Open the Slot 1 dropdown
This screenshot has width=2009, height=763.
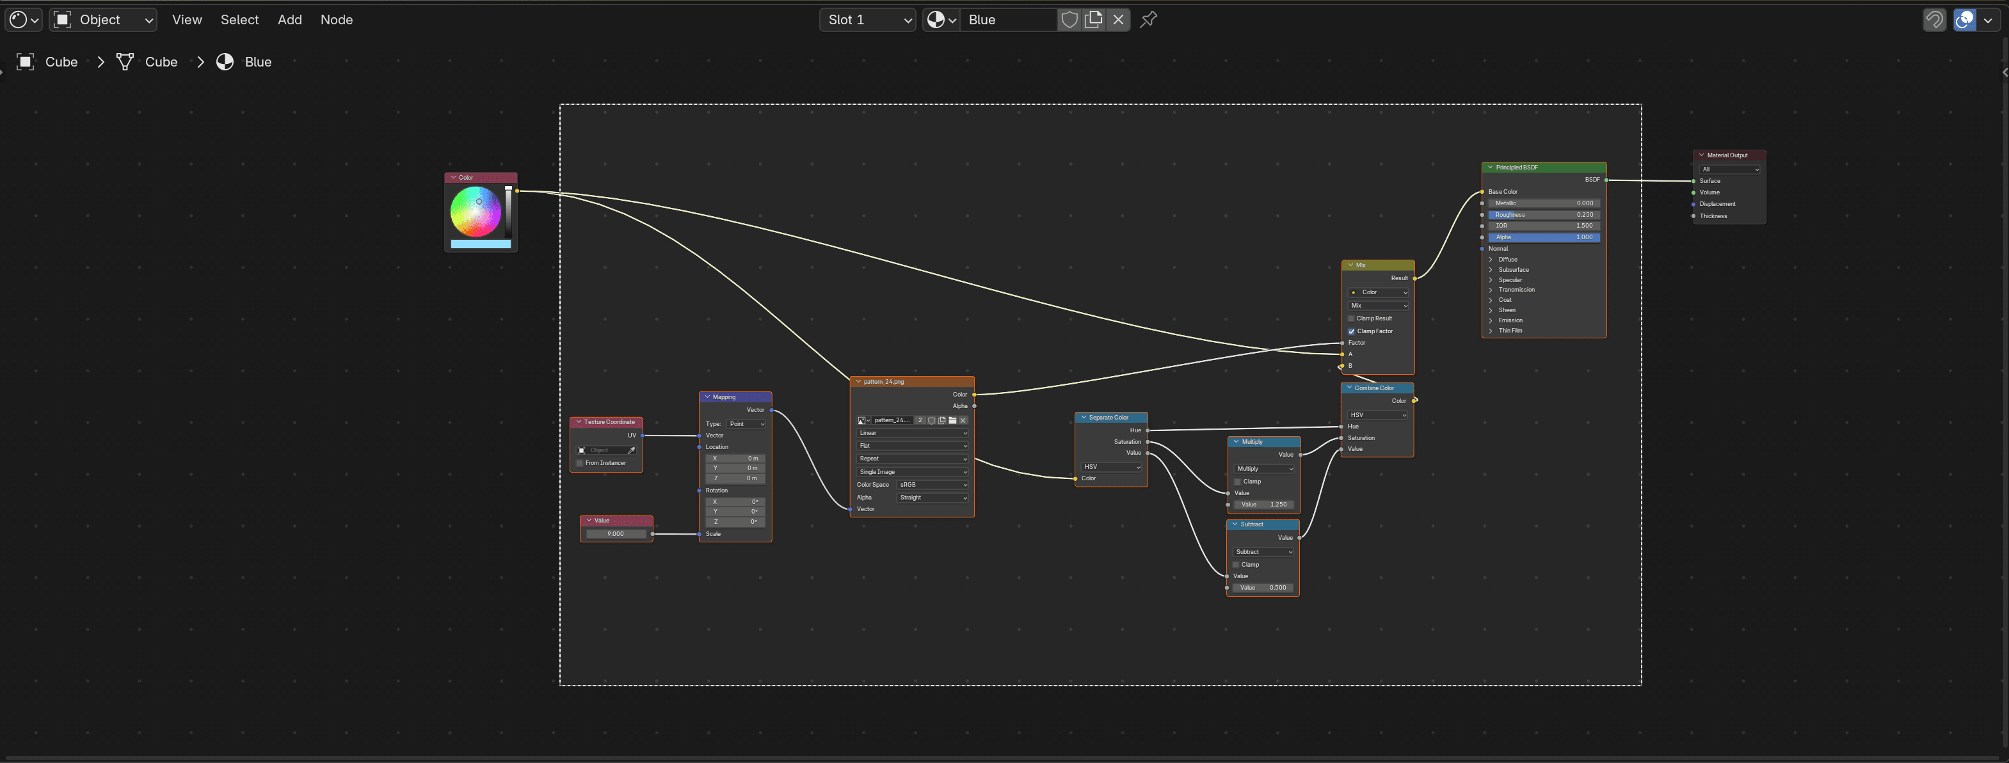pos(867,19)
